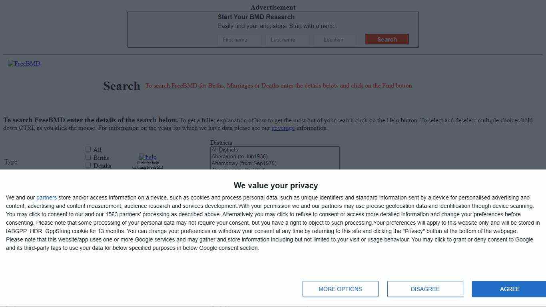The image size is (546, 307).
Task: Click the red Search button in advertisement
Action: pyautogui.click(x=387, y=39)
